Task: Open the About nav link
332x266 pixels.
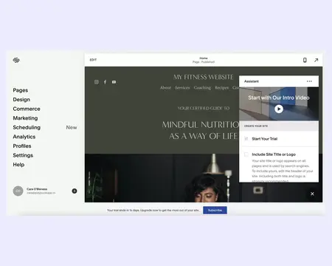Action: click(165, 88)
